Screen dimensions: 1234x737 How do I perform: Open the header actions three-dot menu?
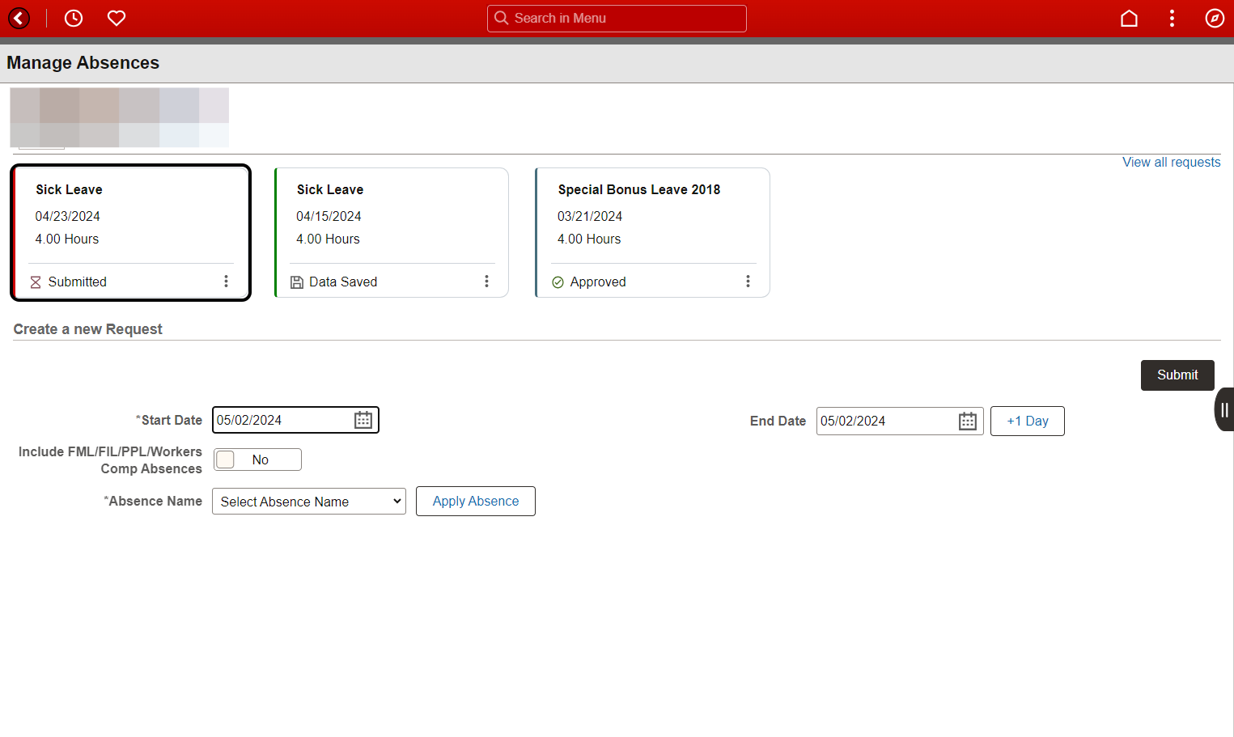[1172, 18]
